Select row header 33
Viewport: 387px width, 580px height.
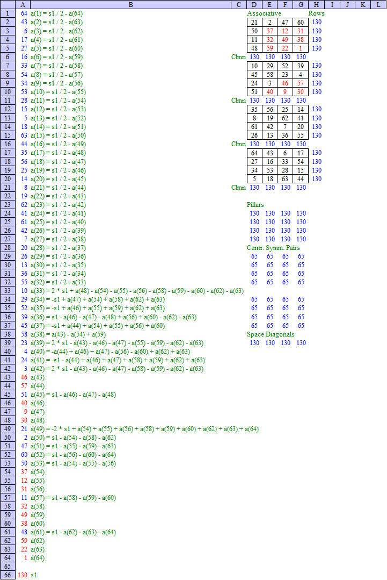tap(8, 291)
